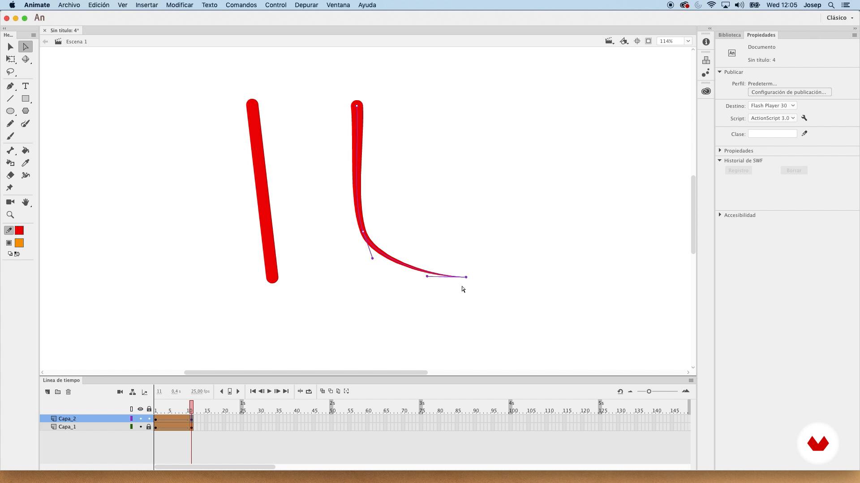Image resolution: width=860 pixels, height=483 pixels.
Task: Switch to the Biblioteca tab
Action: coord(729,35)
